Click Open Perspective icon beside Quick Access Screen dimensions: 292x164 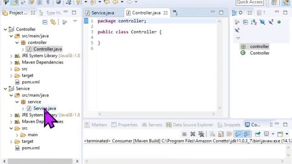[274, 2]
